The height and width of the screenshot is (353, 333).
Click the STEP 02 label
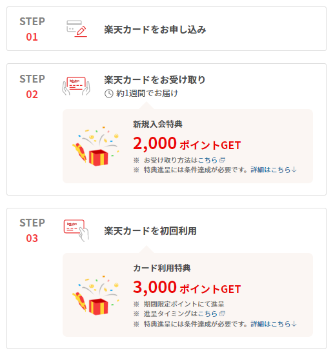32,86
